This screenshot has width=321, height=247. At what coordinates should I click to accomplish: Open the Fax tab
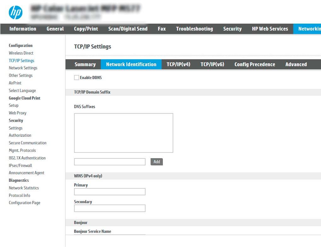coord(162,29)
